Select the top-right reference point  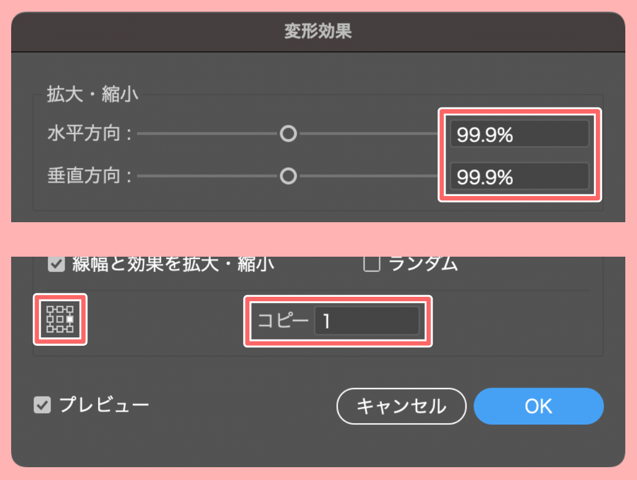click(70, 309)
